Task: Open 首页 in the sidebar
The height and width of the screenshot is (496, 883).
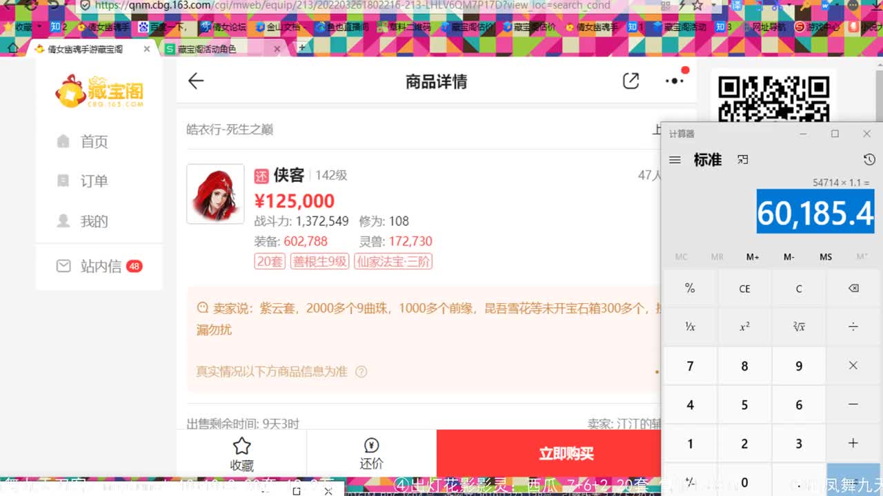Action: (x=82, y=142)
